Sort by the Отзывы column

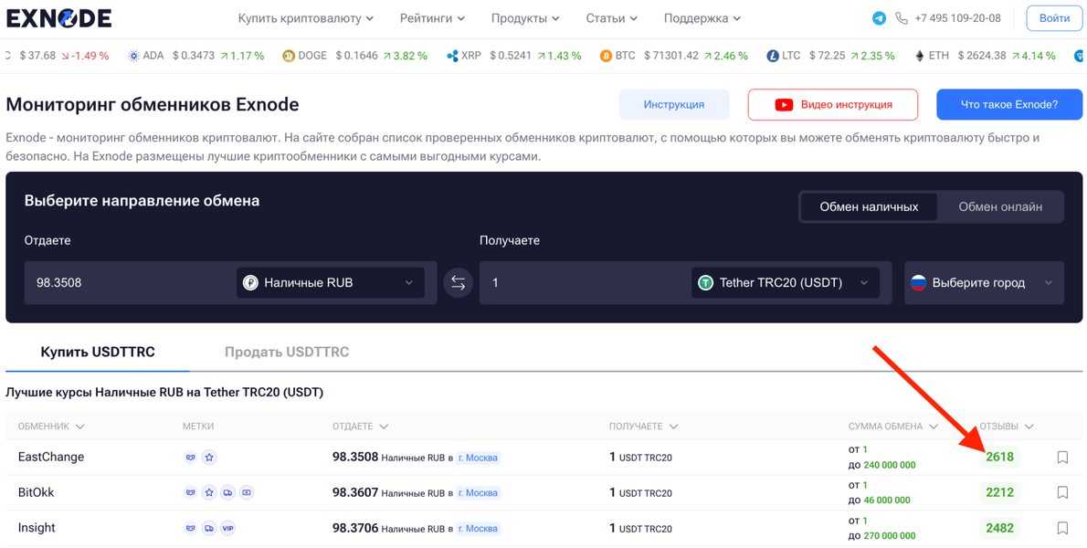pyautogui.click(x=1007, y=426)
